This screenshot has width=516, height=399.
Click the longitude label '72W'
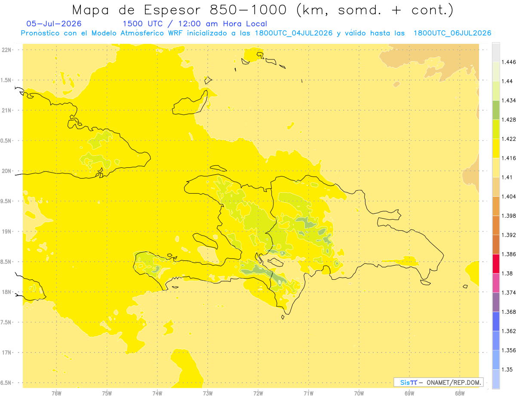pos(258,393)
